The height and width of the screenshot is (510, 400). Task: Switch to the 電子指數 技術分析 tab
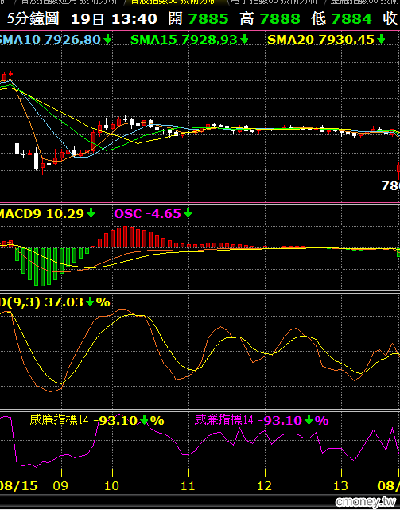[274, 2]
